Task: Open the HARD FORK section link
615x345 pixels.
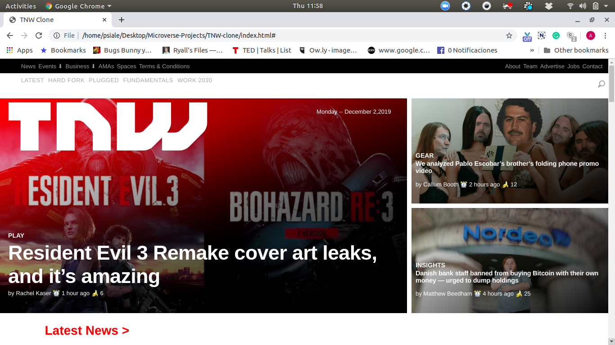Action: (x=66, y=80)
